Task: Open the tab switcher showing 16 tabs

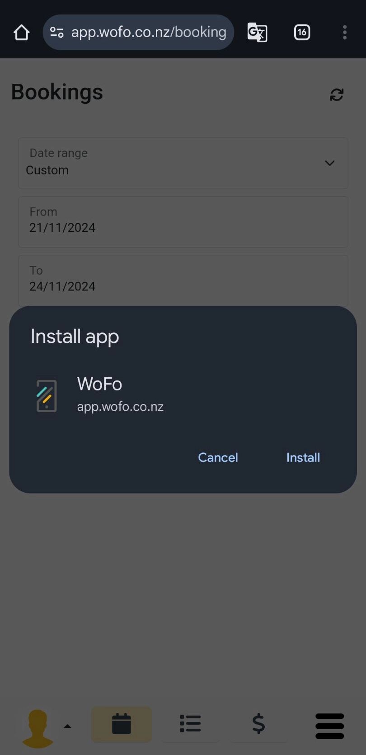Action: [x=302, y=32]
